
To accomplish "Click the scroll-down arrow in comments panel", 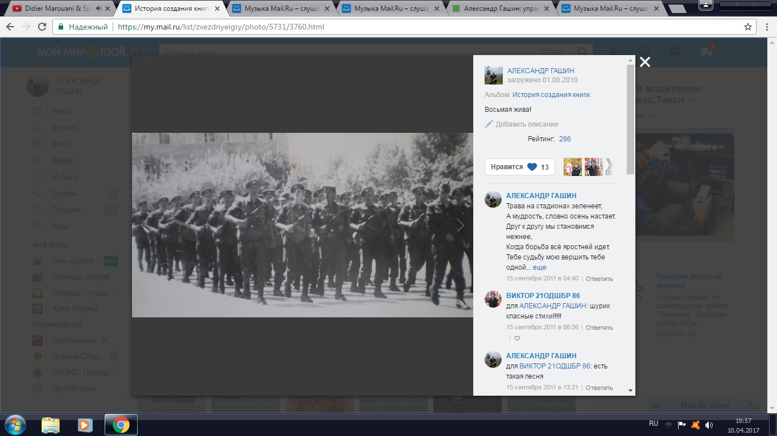I will pos(630,391).
